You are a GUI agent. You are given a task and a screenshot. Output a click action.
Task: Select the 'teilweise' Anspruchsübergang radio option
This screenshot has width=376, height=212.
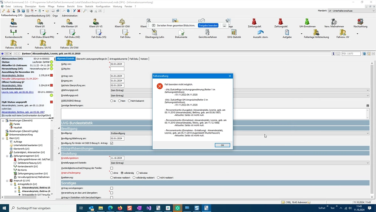(138, 173)
